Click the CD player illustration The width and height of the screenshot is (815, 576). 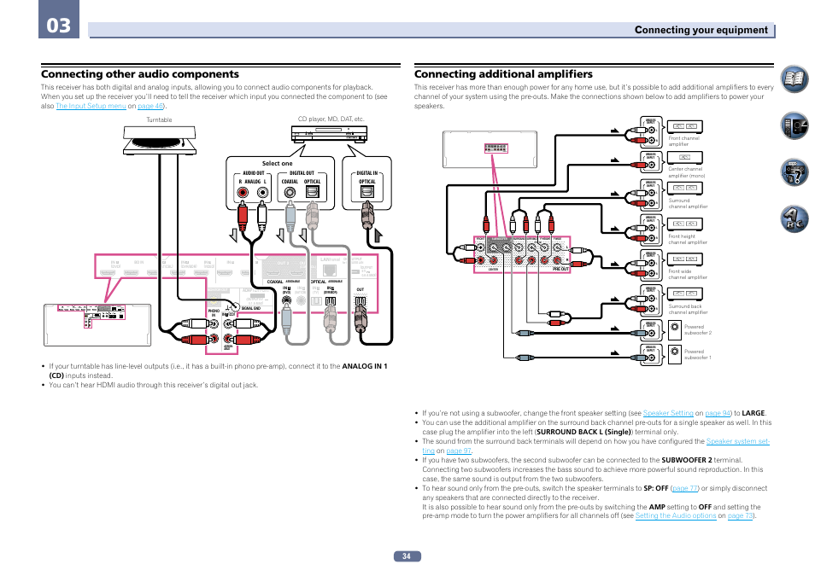click(329, 135)
